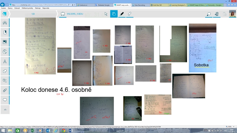Open the user profile photo
This screenshot has width=237, height=133.
pos(232,14)
